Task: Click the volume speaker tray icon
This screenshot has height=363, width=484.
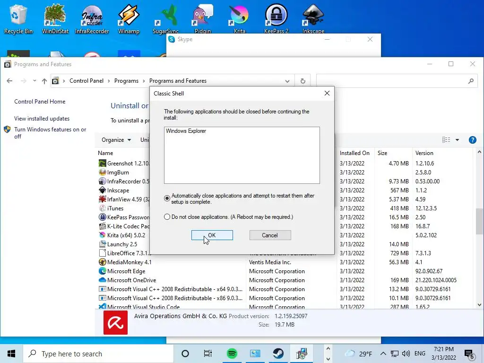Action: (406, 354)
